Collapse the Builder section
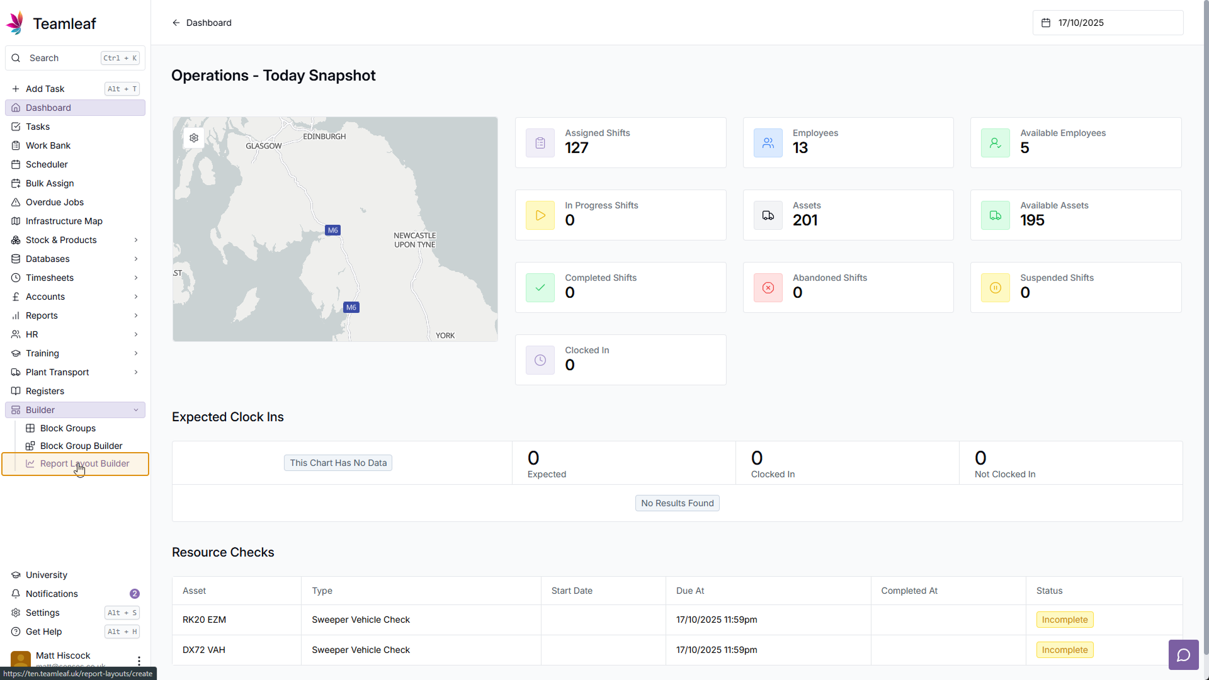 click(x=136, y=410)
